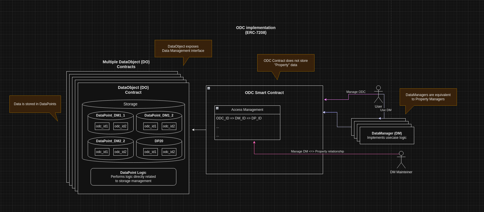Select the 'Data is stored in DataPoints' callout
Screen dimensions: 484x212
coord(35,104)
